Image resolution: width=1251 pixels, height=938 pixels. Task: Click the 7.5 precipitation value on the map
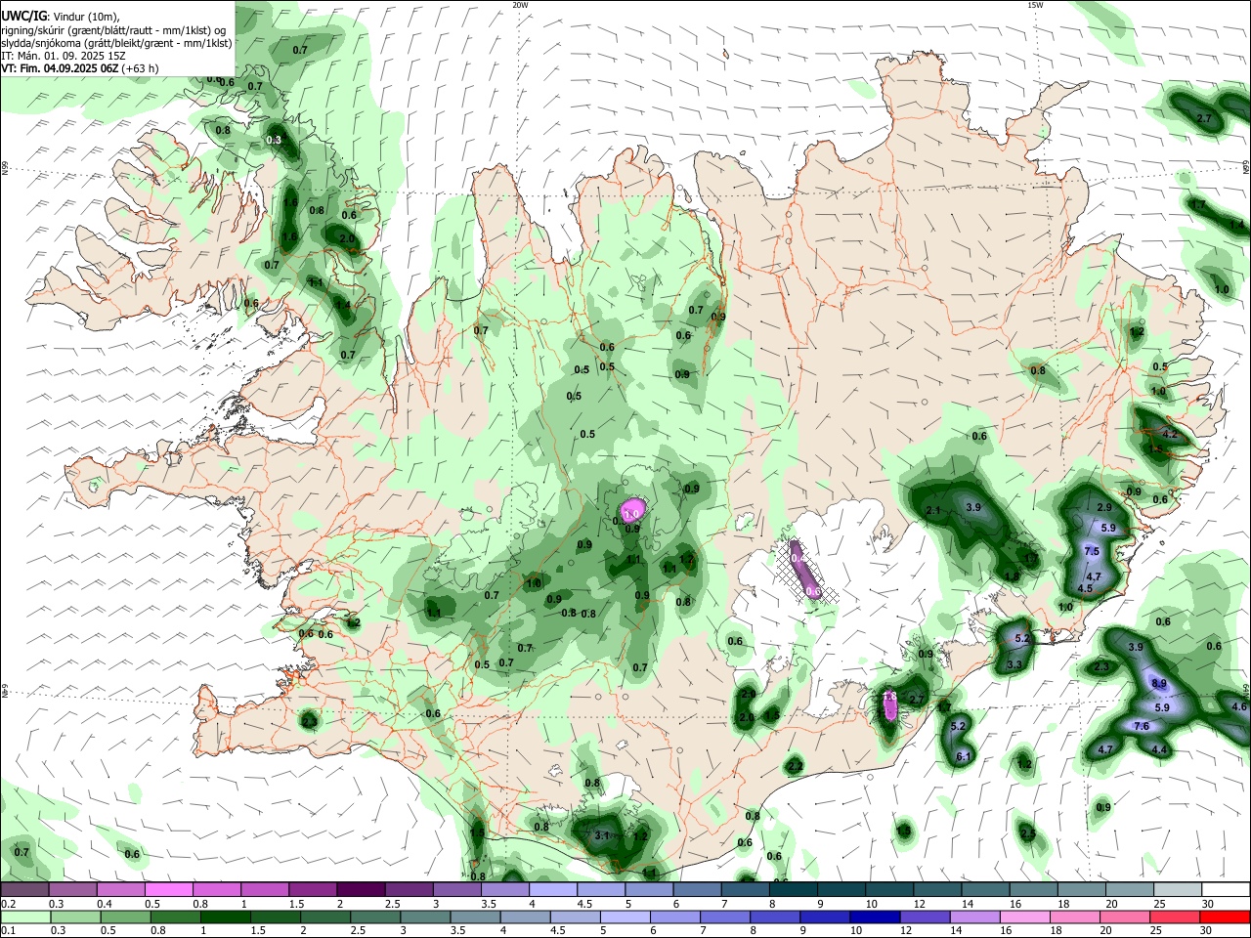coord(1092,551)
